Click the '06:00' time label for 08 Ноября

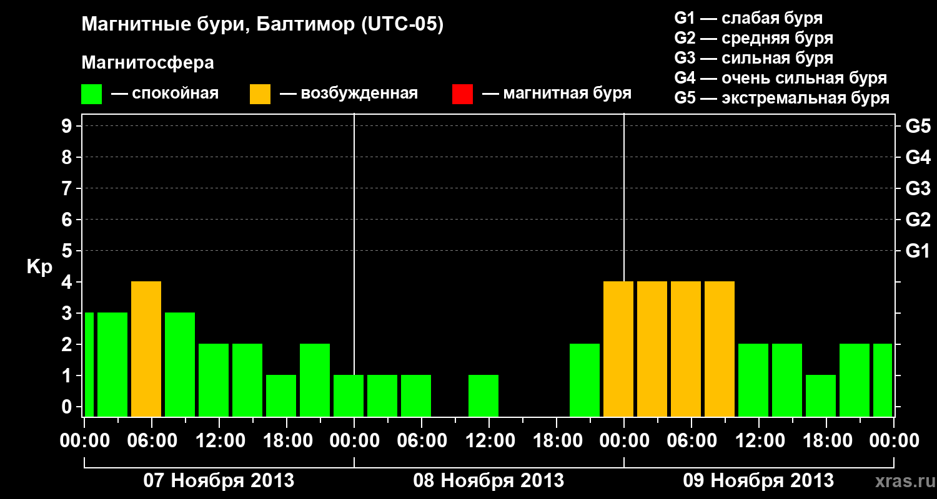[x=421, y=441]
